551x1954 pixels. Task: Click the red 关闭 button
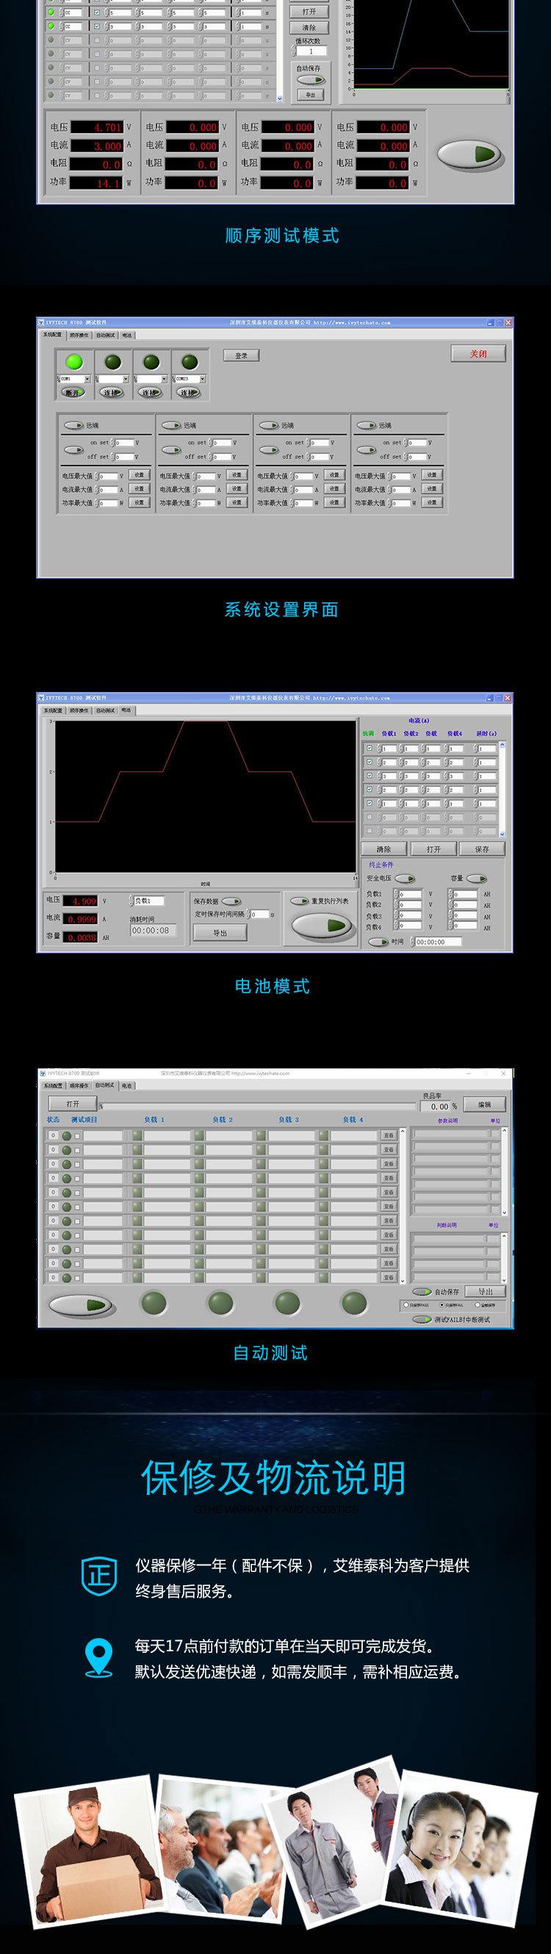(x=478, y=354)
